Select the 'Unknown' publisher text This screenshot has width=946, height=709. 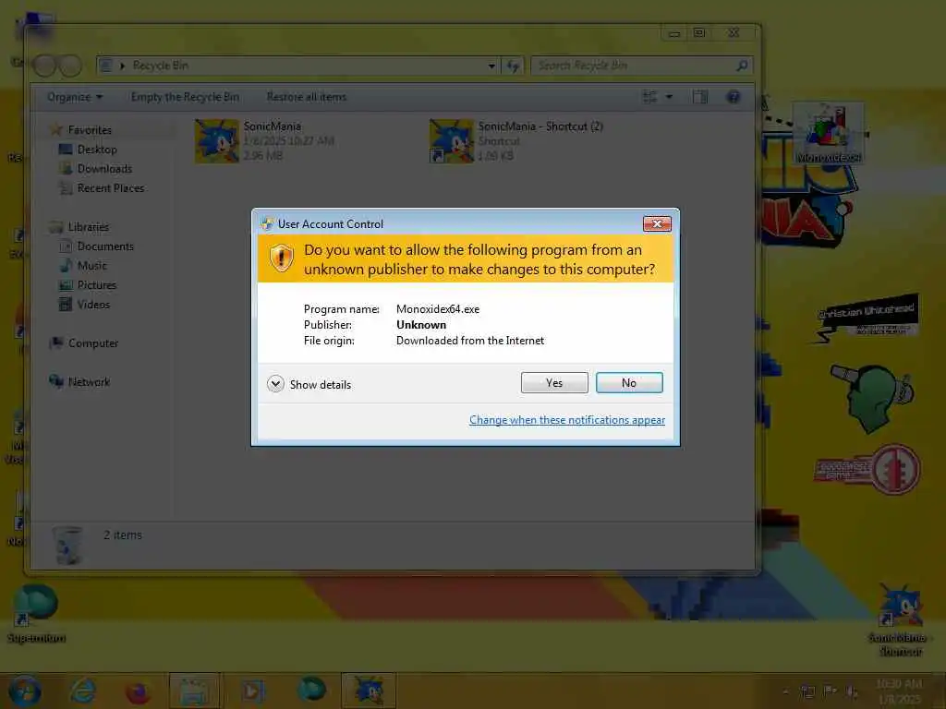pyautogui.click(x=421, y=325)
